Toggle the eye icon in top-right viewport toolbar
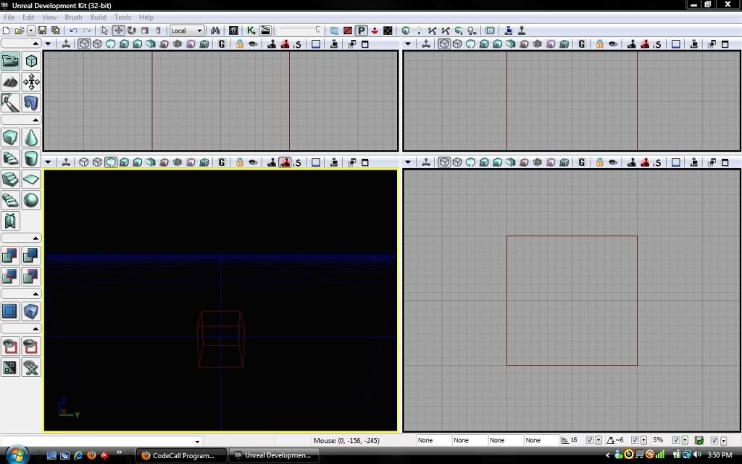Screen dimensions: 742x464 coord(613,44)
